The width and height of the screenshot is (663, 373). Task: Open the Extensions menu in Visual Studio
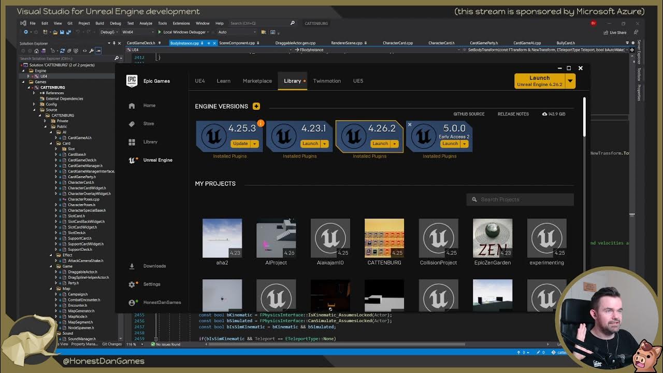181,23
